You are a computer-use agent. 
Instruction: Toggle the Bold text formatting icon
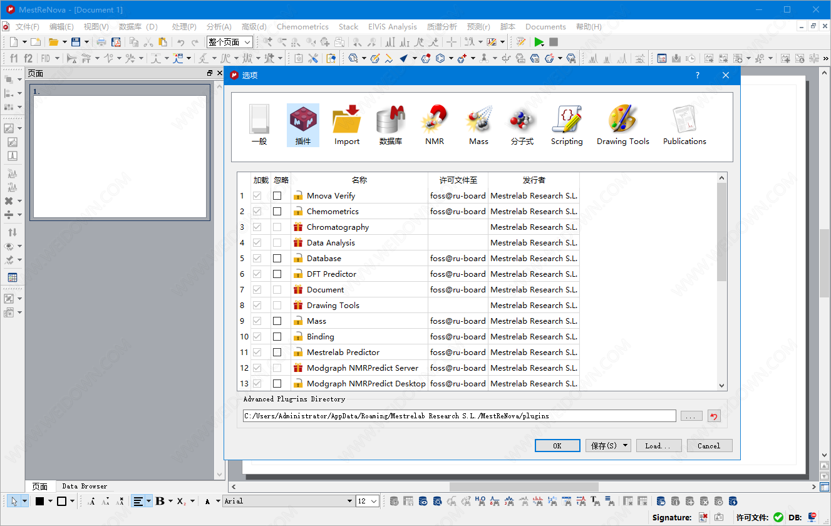(160, 501)
